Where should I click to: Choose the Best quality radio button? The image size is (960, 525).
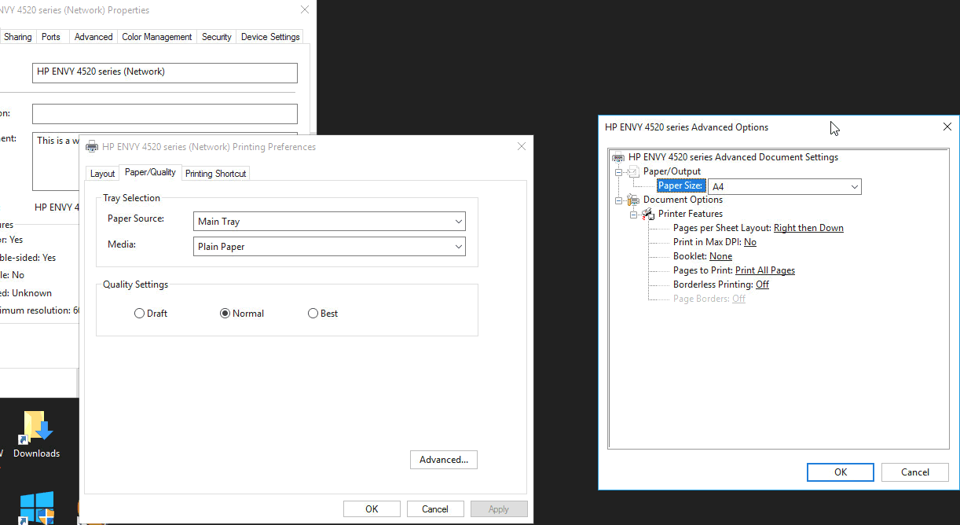(x=313, y=314)
